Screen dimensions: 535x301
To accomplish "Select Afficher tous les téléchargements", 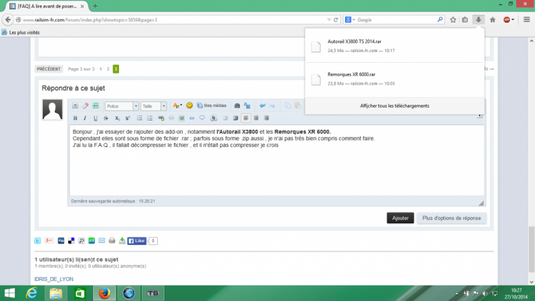I will (394, 106).
